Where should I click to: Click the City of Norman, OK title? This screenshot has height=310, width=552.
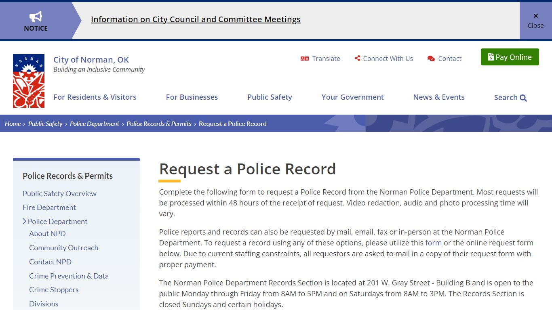(91, 60)
